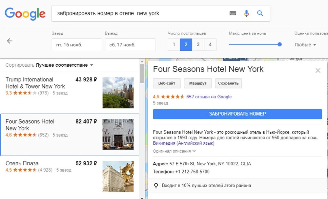Click the max price per night slider handle
Screen dimensions: 328x199
[x=279, y=44]
